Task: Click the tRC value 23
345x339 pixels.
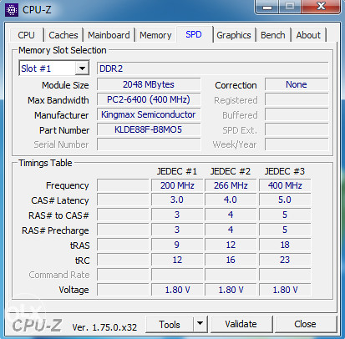Action: pyautogui.click(x=285, y=260)
